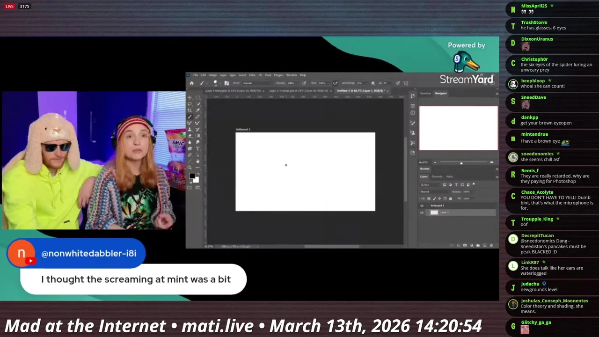This screenshot has width=599, height=337.
Task: Filter layers by pixel layers icon
Action: click(445, 185)
